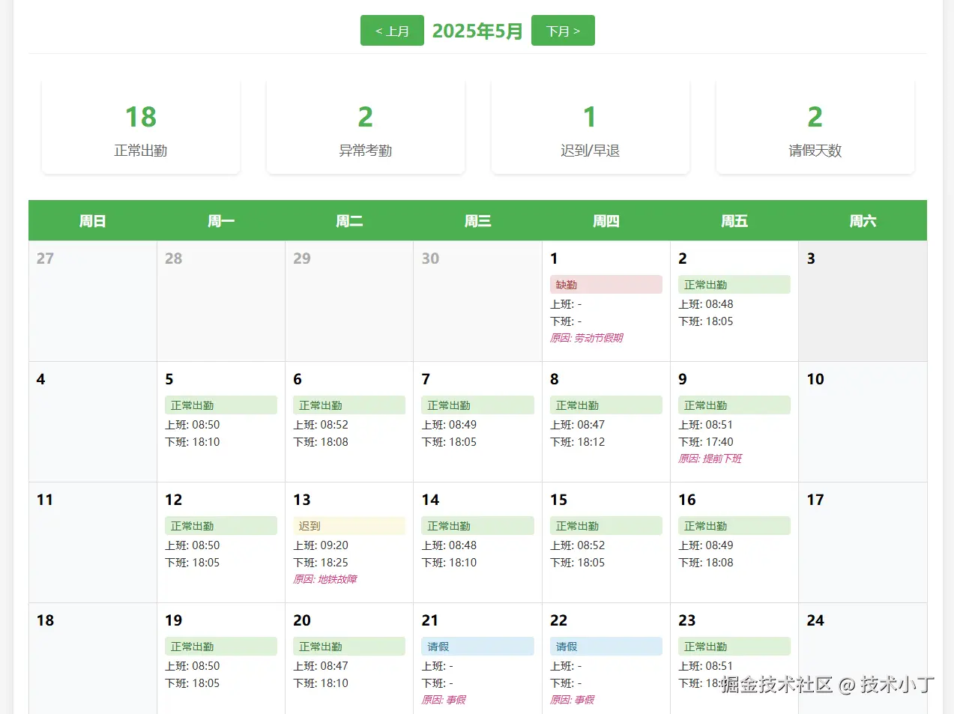Select the 请假天数 statistics card
This screenshot has width=954, height=714.
[815, 127]
